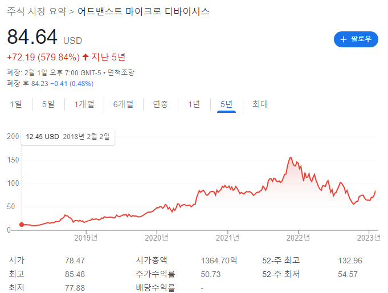The image size is (388, 293).
Task: Click the red start-point marker on chart
Action: pyautogui.click(x=22, y=225)
